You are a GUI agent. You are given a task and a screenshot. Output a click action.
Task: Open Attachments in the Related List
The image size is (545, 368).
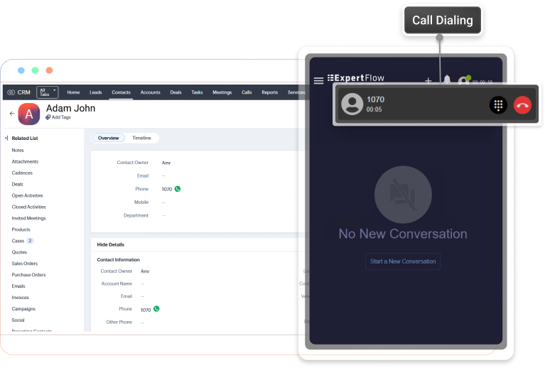(25, 161)
